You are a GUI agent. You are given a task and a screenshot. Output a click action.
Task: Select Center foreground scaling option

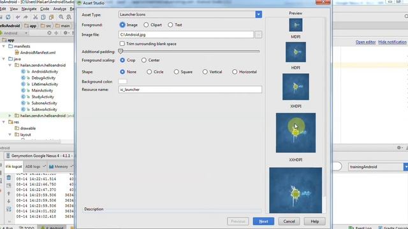click(144, 60)
